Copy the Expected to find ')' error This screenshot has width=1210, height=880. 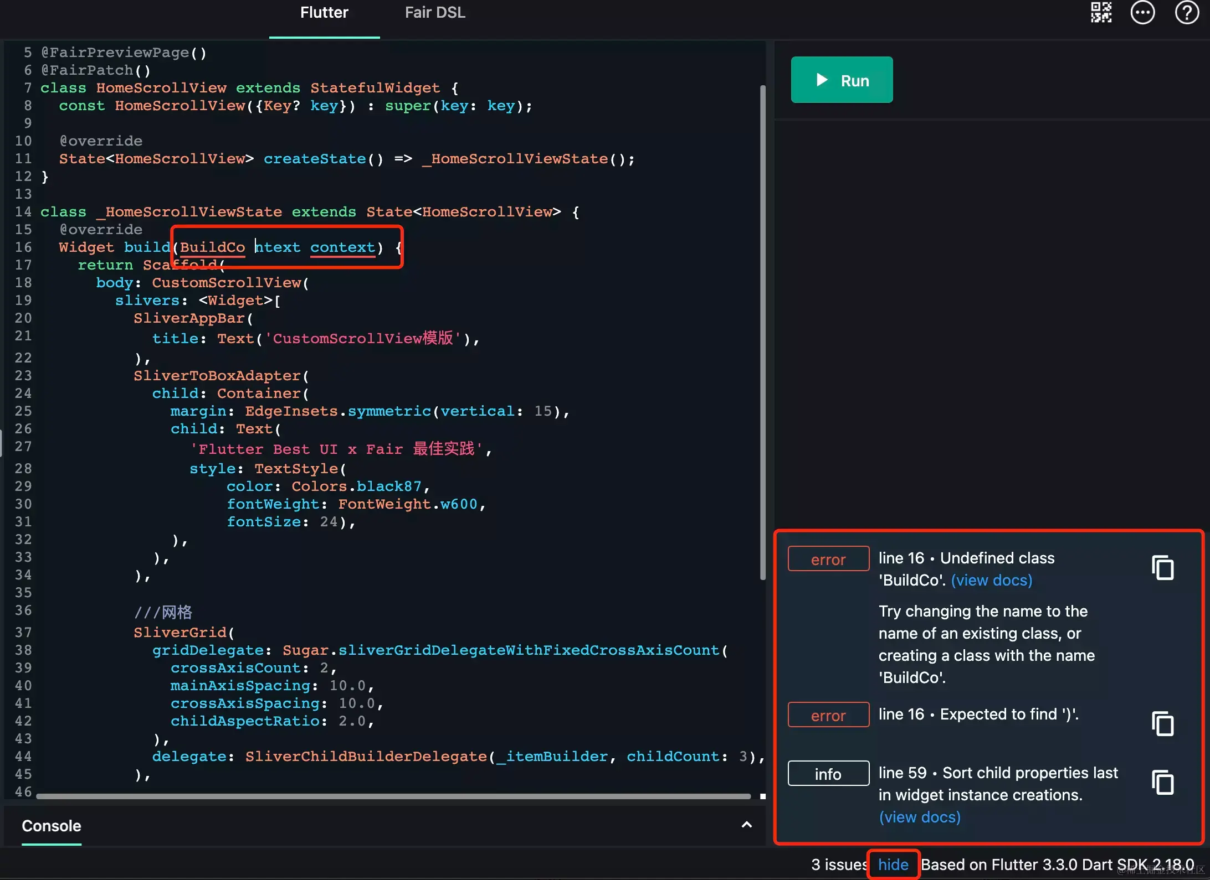[1162, 724]
